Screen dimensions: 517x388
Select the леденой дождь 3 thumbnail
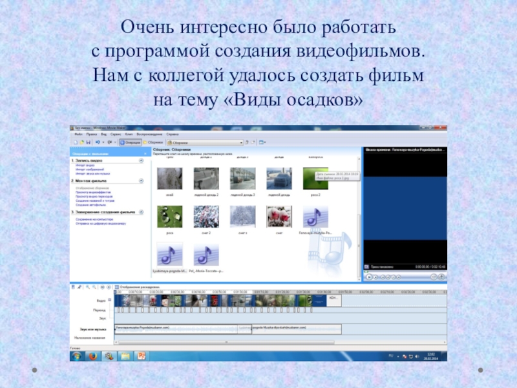(x=243, y=178)
